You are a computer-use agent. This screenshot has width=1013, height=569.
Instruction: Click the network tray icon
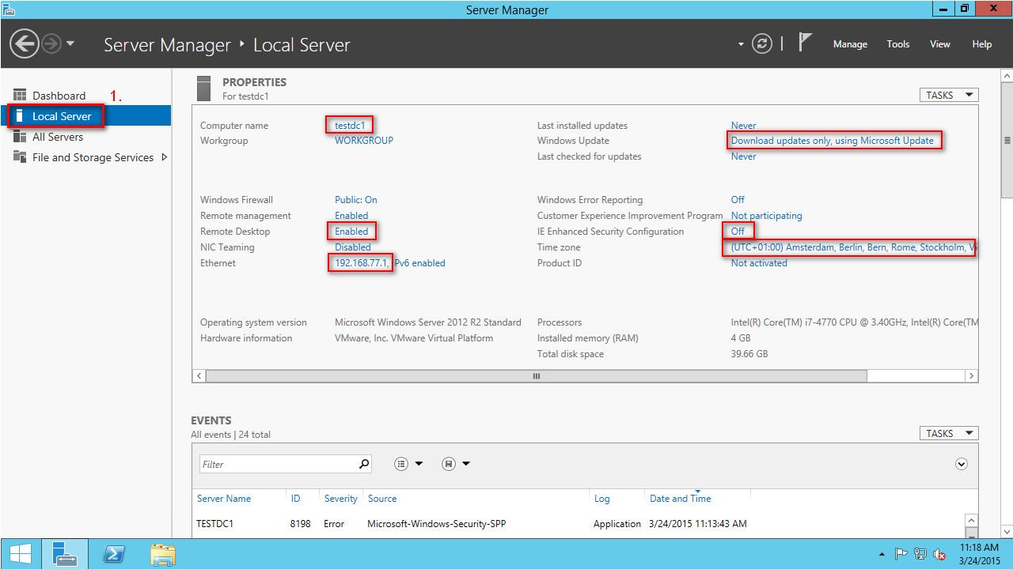[x=920, y=555]
